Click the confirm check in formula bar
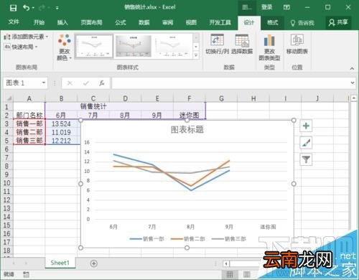The width and height of the screenshot is (359, 280). click(x=86, y=83)
